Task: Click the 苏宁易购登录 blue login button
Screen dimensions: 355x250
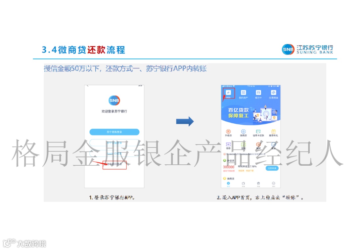Action: pyautogui.click(x=114, y=132)
